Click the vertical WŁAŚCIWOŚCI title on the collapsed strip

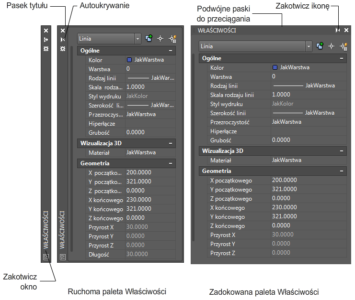(46, 230)
